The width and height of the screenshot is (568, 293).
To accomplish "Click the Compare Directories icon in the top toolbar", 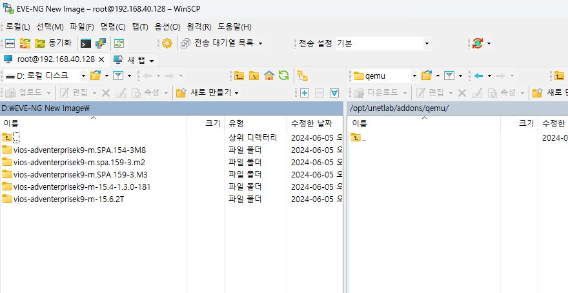I will click(x=10, y=43).
